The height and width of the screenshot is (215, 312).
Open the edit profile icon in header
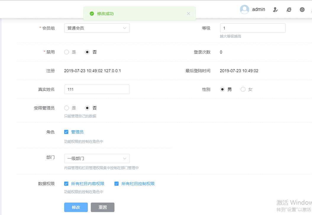pos(275,9)
